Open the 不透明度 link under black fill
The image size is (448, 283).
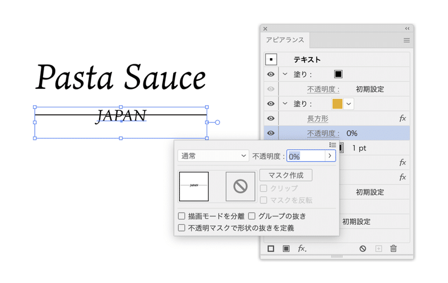323,89
